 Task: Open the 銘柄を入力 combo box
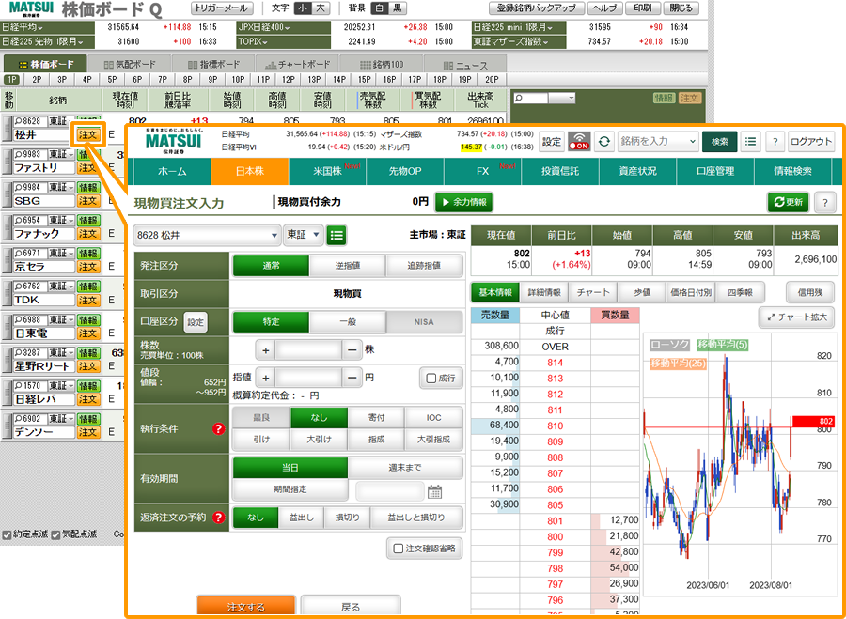click(x=657, y=141)
